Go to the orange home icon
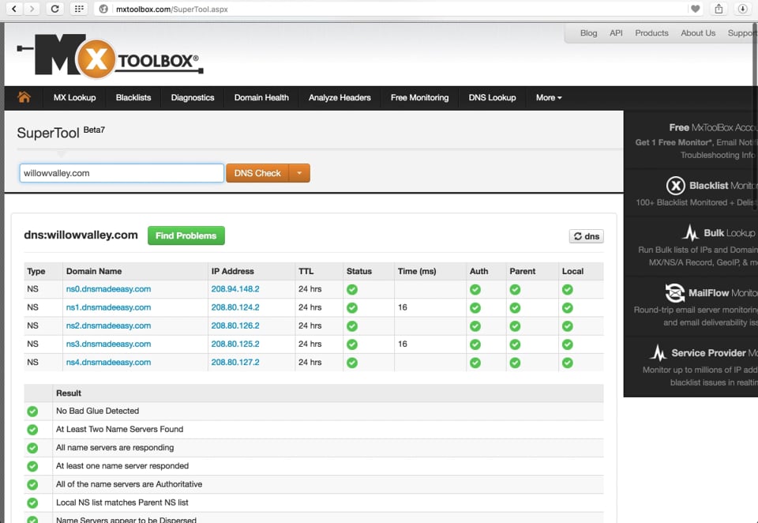 coord(24,97)
